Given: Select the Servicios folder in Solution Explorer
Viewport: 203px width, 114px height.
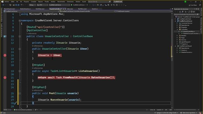Looking at the screenshot, I should coord(184,40).
